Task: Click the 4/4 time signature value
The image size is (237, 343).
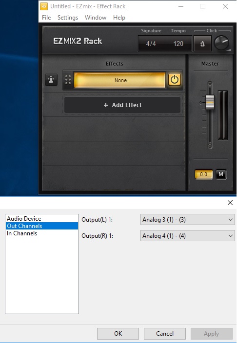Action: click(151, 44)
